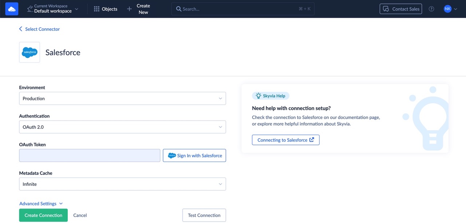
Task: Click the plus icon for Create New
Action: pyautogui.click(x=129, y=9)
